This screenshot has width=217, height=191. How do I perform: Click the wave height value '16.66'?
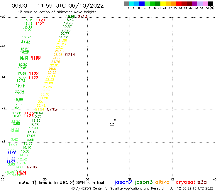click(29, 140)
